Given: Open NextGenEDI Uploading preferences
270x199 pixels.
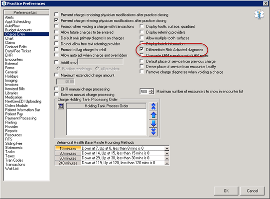Looking at the screenshot, I should pyautogui.click(x=23, y=101).
